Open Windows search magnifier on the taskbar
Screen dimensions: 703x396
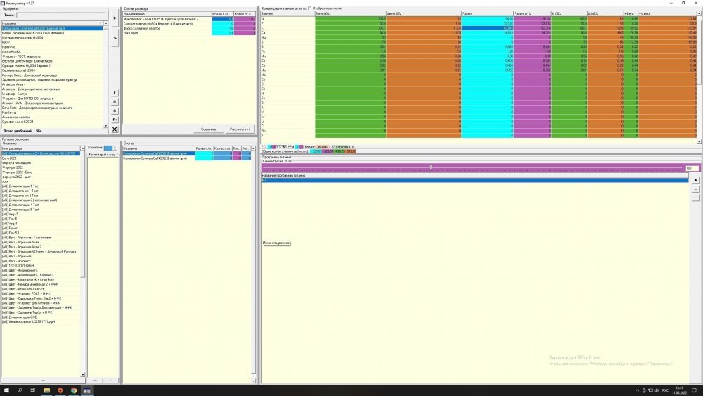[x=20, y=390]
